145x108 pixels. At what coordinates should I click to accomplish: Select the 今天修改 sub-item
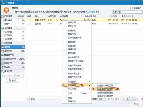point(13,35)
